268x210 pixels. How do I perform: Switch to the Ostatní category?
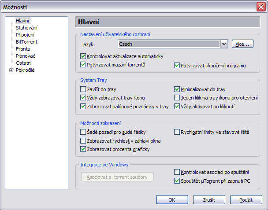pyautogui.click(x=24, y=63)
